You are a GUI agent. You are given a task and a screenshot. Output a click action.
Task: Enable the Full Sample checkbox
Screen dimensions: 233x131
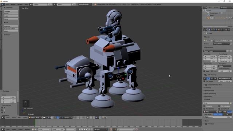click(205, 81)
